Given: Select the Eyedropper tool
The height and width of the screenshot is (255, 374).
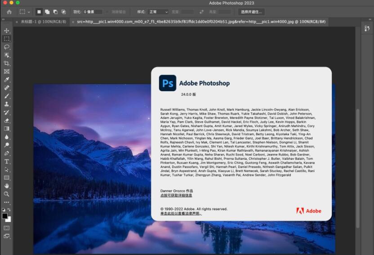Looking at the screenshot, I should 7,80.
